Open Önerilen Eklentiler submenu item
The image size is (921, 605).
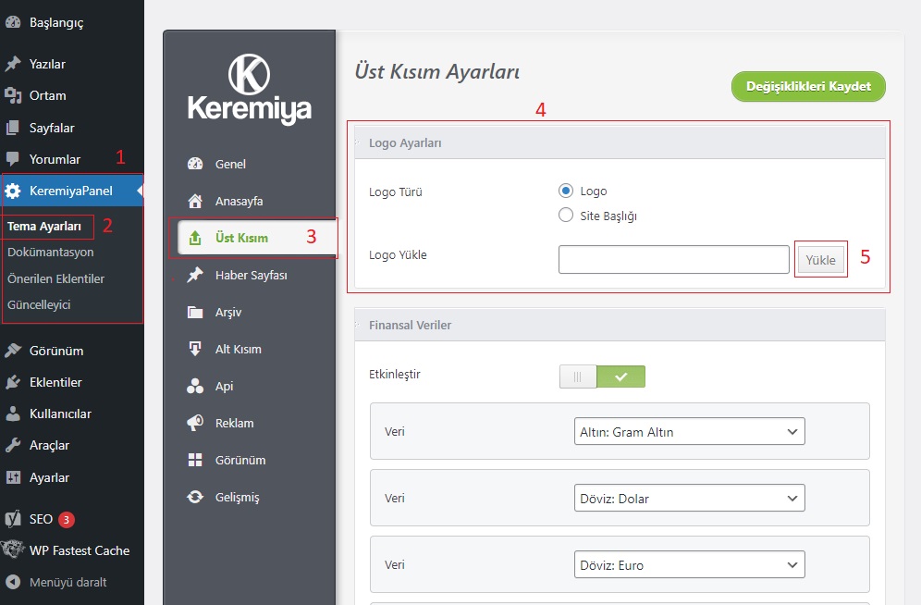[55, 278]
